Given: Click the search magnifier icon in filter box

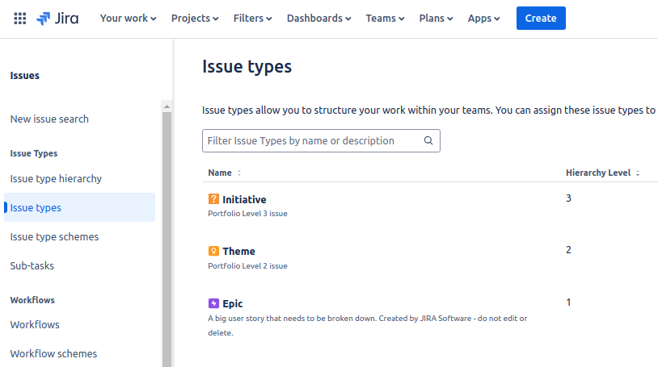Looking at the screenshot, I should 428,140.
